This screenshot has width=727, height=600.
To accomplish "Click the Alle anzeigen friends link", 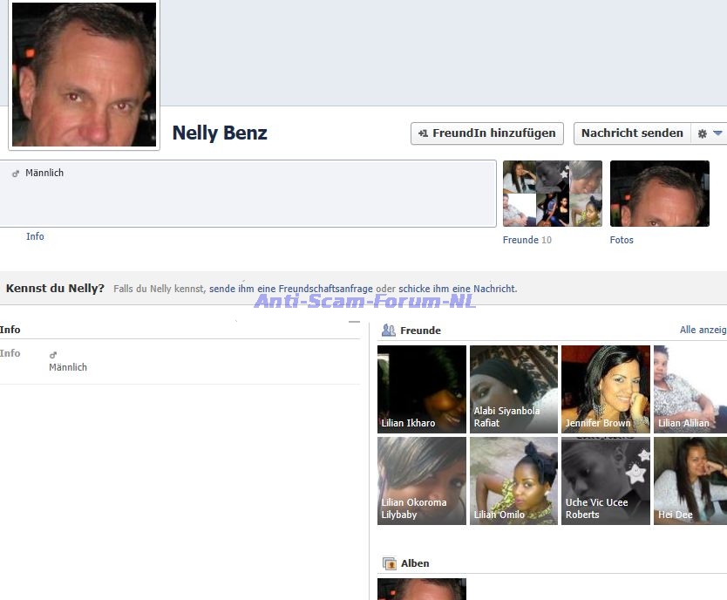I will click(x=703, y=330).
